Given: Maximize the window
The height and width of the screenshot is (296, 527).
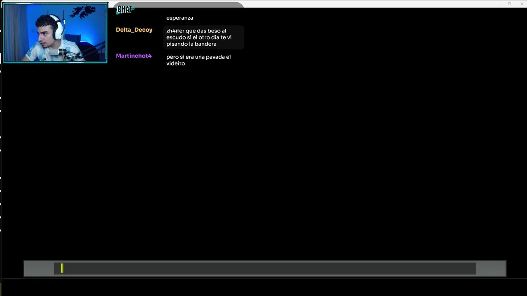Looking at the screenshot, I should pyautogui.click(x=509, y=4).
